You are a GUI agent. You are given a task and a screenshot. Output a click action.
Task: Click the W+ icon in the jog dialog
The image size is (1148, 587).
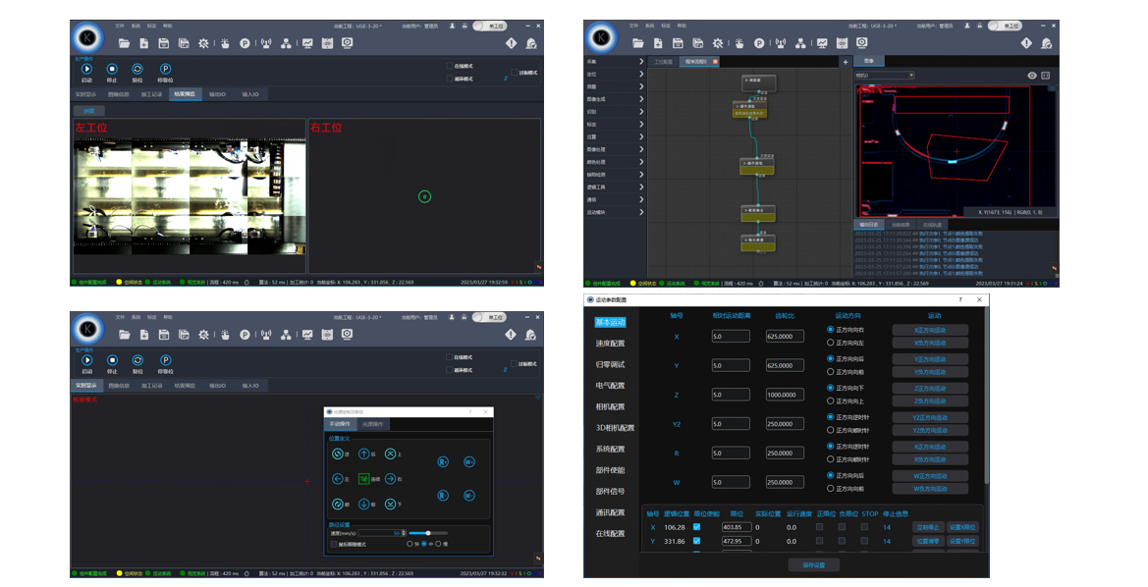(x=469, y=461)
